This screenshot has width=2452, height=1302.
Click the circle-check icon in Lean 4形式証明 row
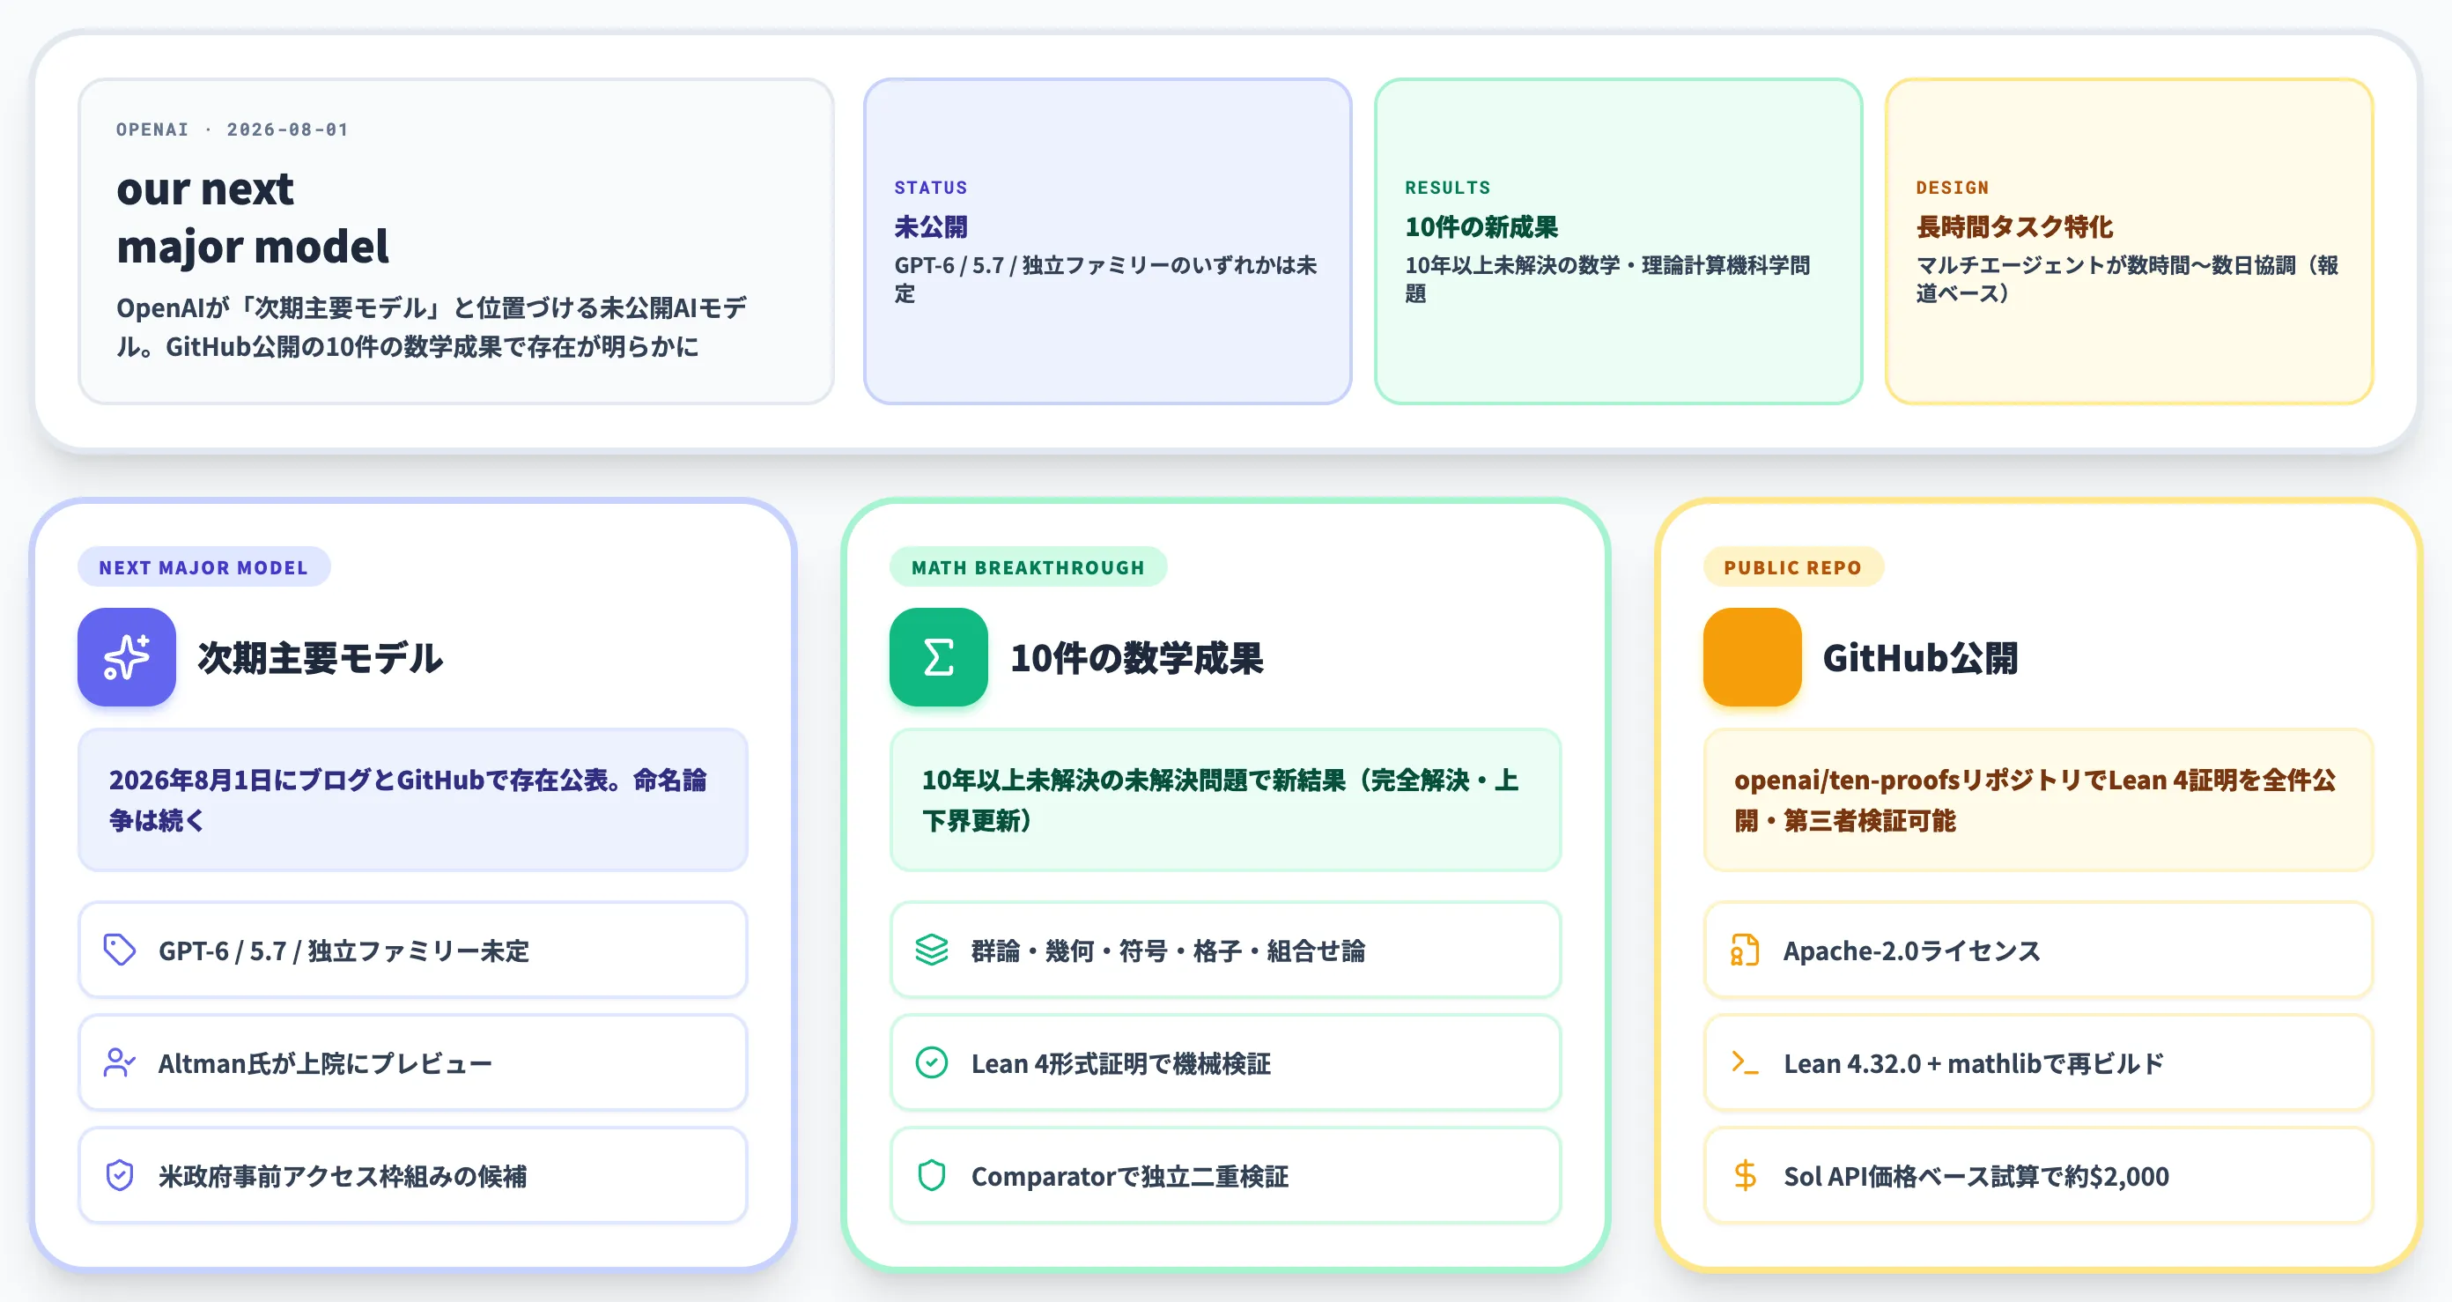pos(932,1062)
